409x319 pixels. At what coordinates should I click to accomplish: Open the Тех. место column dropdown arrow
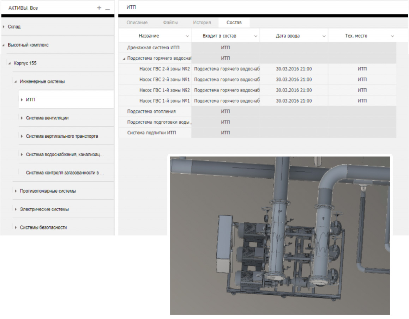click(392, 36)
